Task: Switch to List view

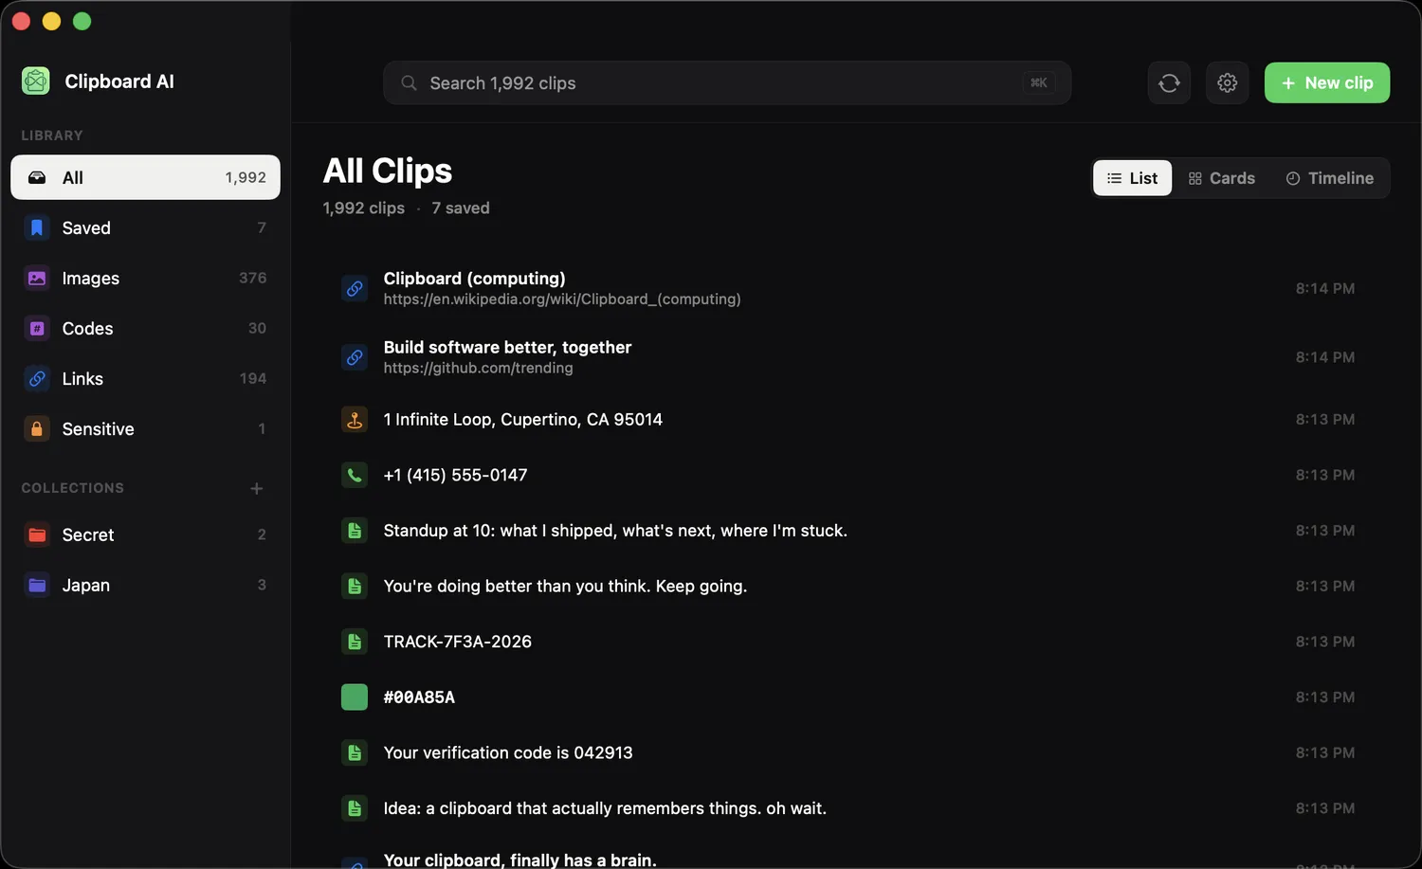Action: point(1132,178)
